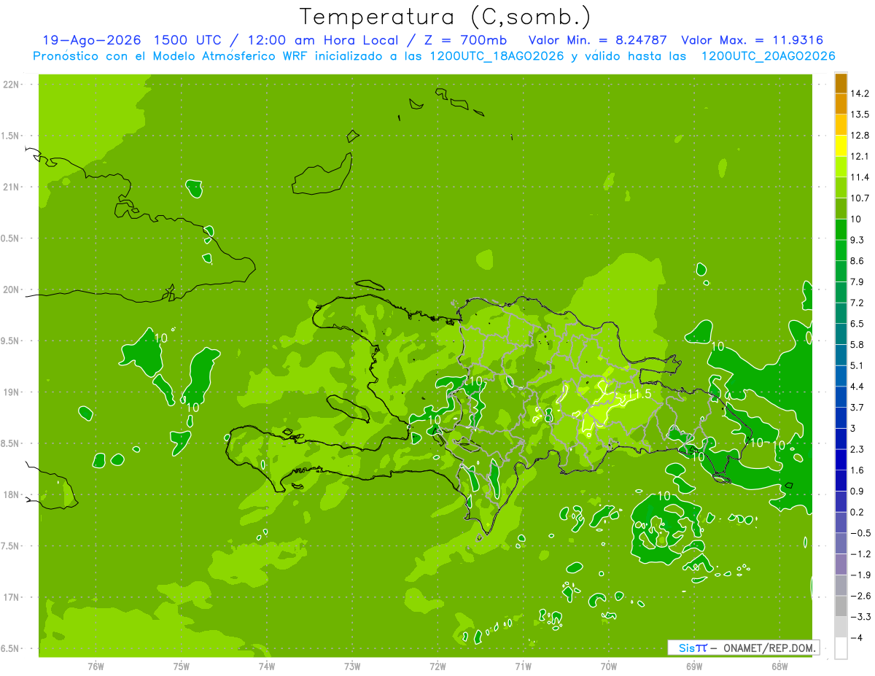Click the '1200UTC_20AGO2026' valid-until time
The width and height of the screenshot is (875, 676).
pyautogui.click(x=768, y=56)
